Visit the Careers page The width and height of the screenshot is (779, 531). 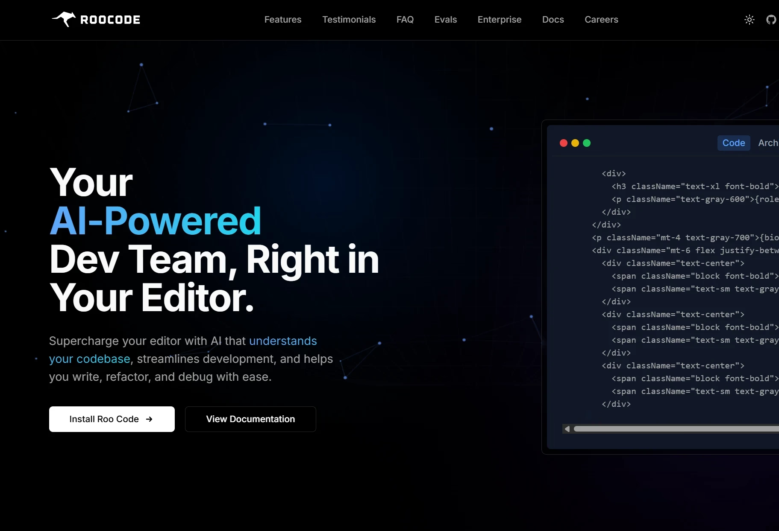point(601,20)
